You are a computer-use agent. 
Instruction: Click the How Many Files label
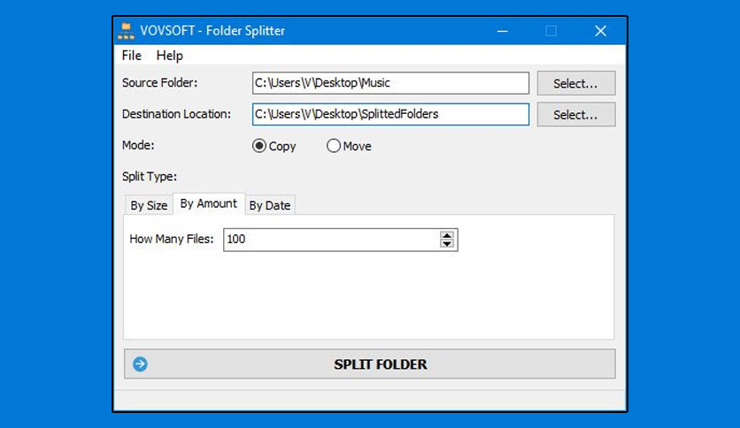[x=172, y=239]
